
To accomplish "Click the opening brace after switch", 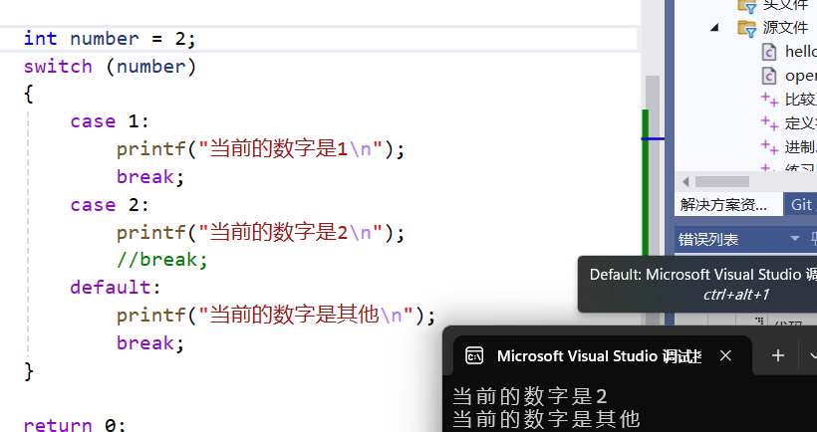I will (x=29, y=95).
